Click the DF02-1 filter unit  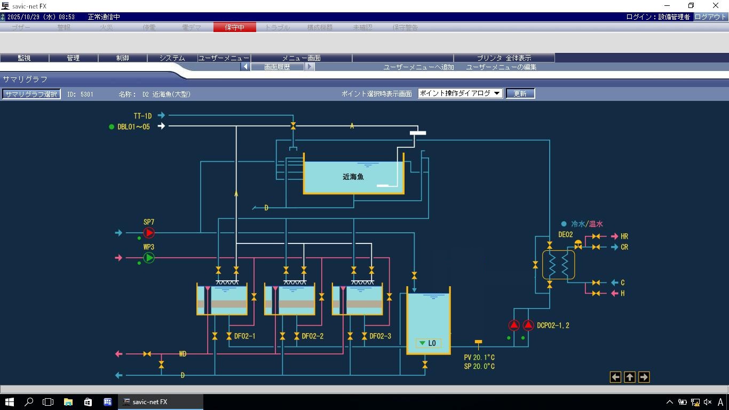(222, 299)
